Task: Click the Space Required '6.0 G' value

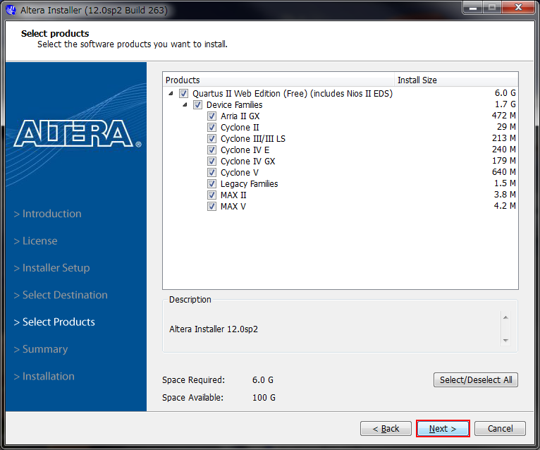Action: pos(263,379)
